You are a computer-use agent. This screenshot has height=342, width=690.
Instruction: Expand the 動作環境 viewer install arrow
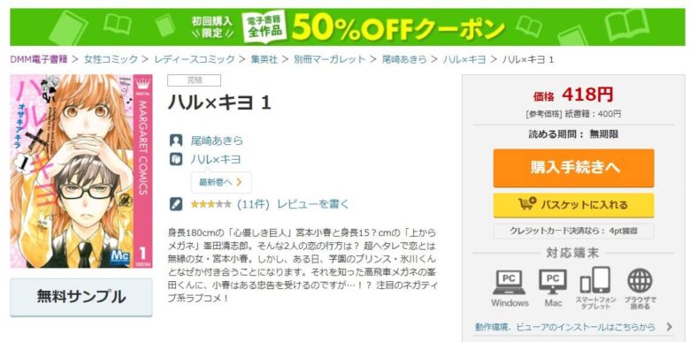pyautogui.click(x=670, y=327)
